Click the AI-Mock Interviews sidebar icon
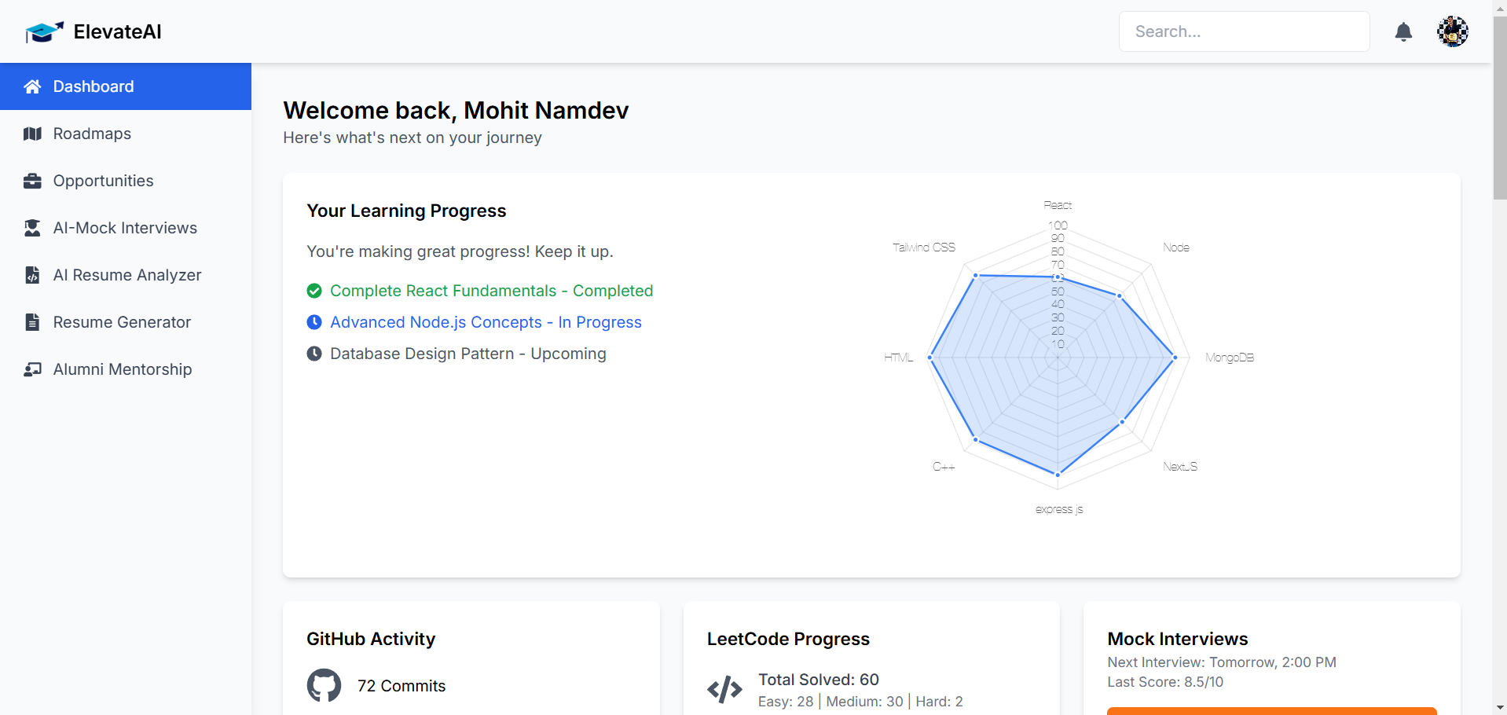 coord(32,228)
